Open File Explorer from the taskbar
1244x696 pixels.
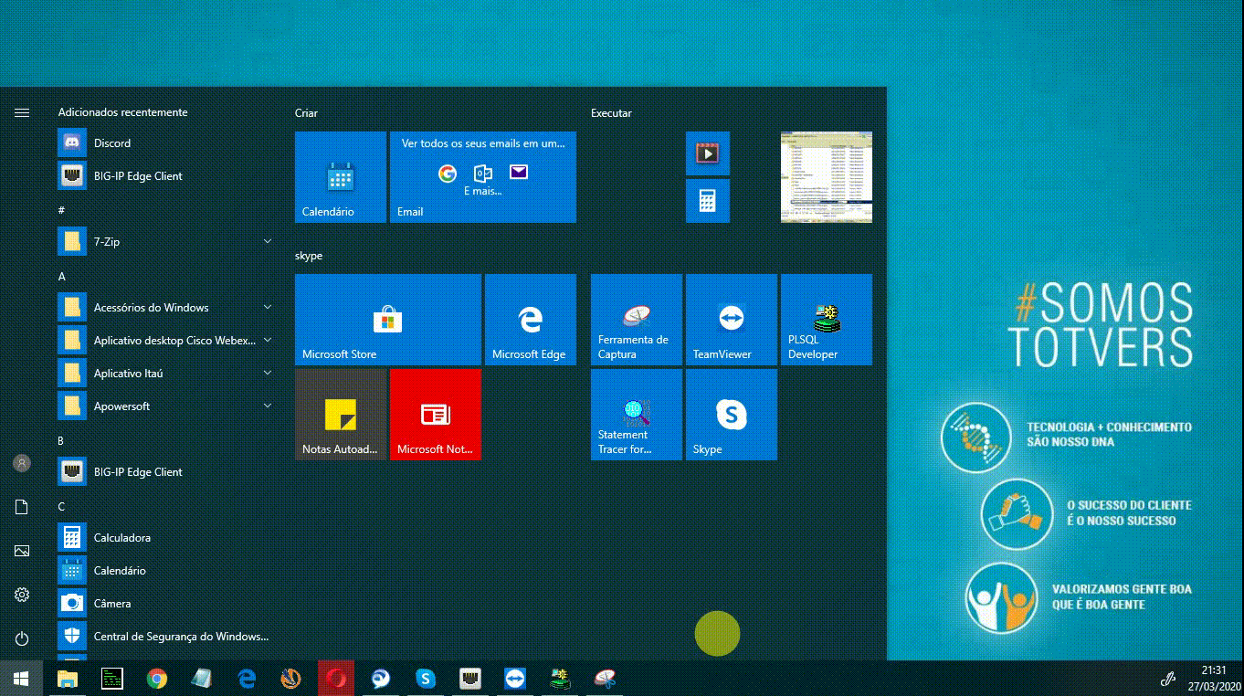tap(68, 679)
